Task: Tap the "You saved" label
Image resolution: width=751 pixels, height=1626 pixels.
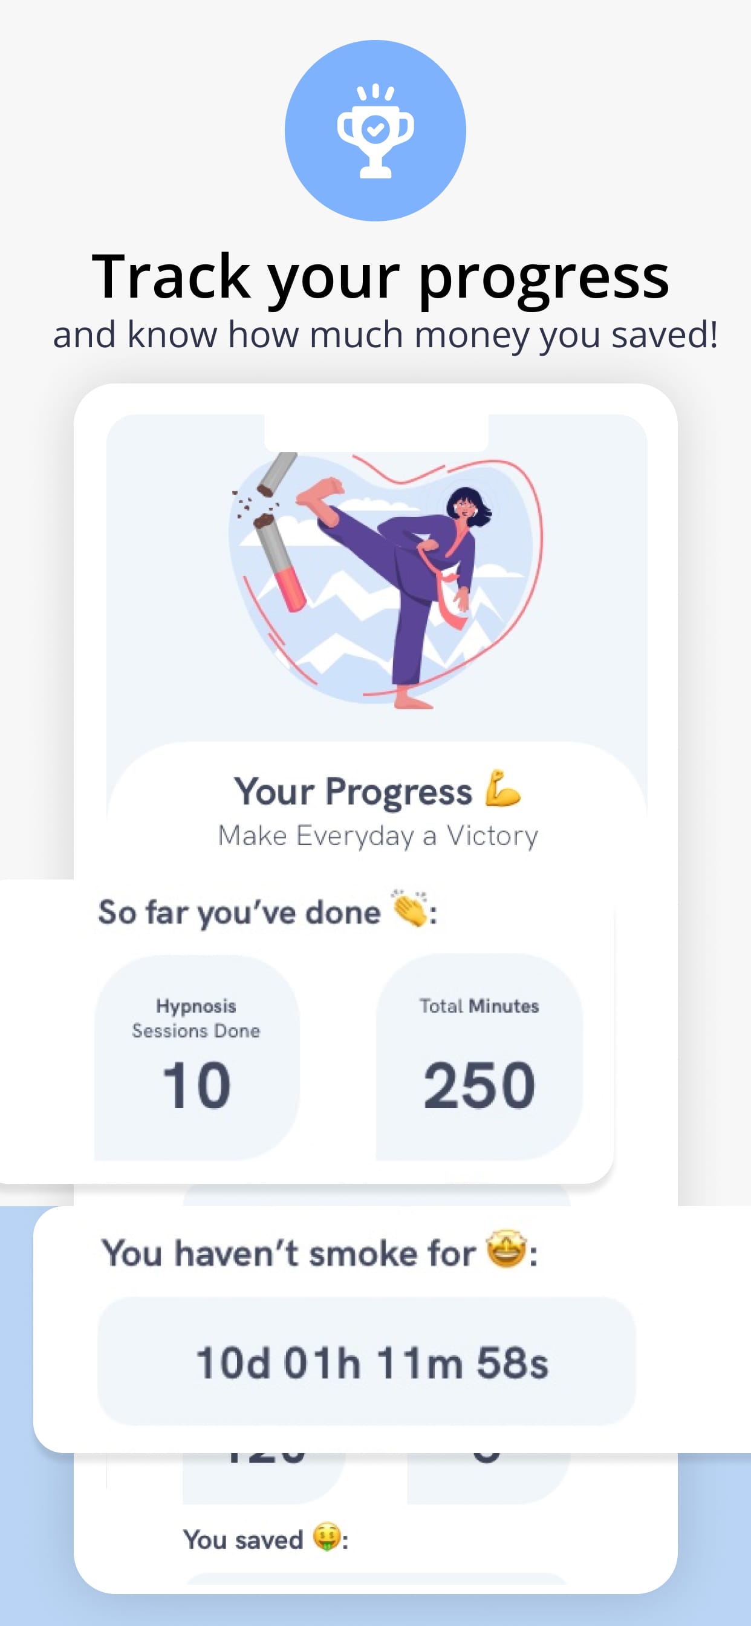Action: [x=243, y=1540]
